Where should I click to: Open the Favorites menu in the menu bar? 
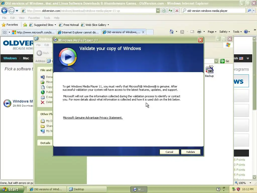click(34, 18)
